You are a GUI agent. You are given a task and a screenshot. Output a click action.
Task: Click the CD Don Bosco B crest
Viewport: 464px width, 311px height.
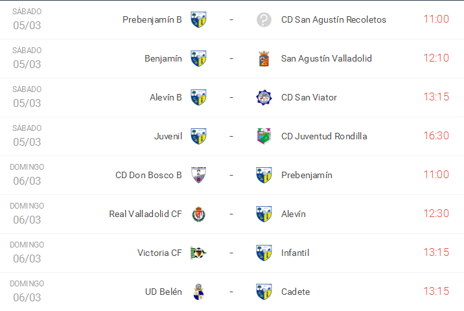[198, 175]
